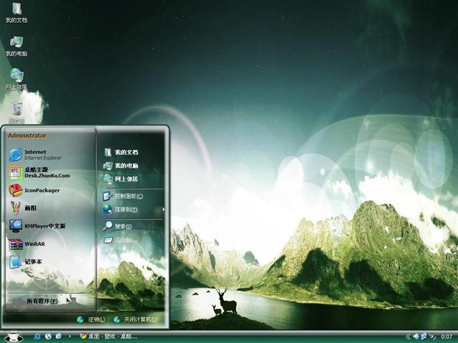Launch Internet Explorer from start menu
Viewport: 458px width, 343px height.
coord(35,154)
